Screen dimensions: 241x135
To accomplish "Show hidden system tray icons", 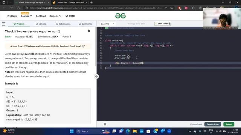I will [190, 131].
